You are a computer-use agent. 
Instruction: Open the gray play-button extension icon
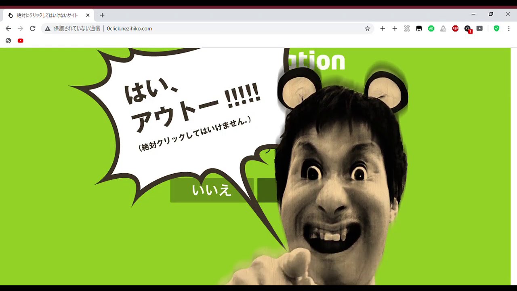tap(479, 29)
